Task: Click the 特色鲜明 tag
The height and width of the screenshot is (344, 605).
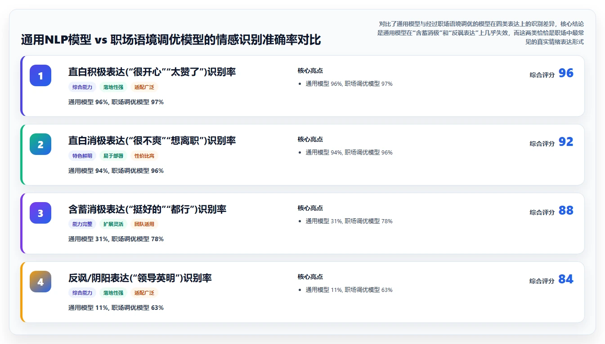Action: coord(82,156)
